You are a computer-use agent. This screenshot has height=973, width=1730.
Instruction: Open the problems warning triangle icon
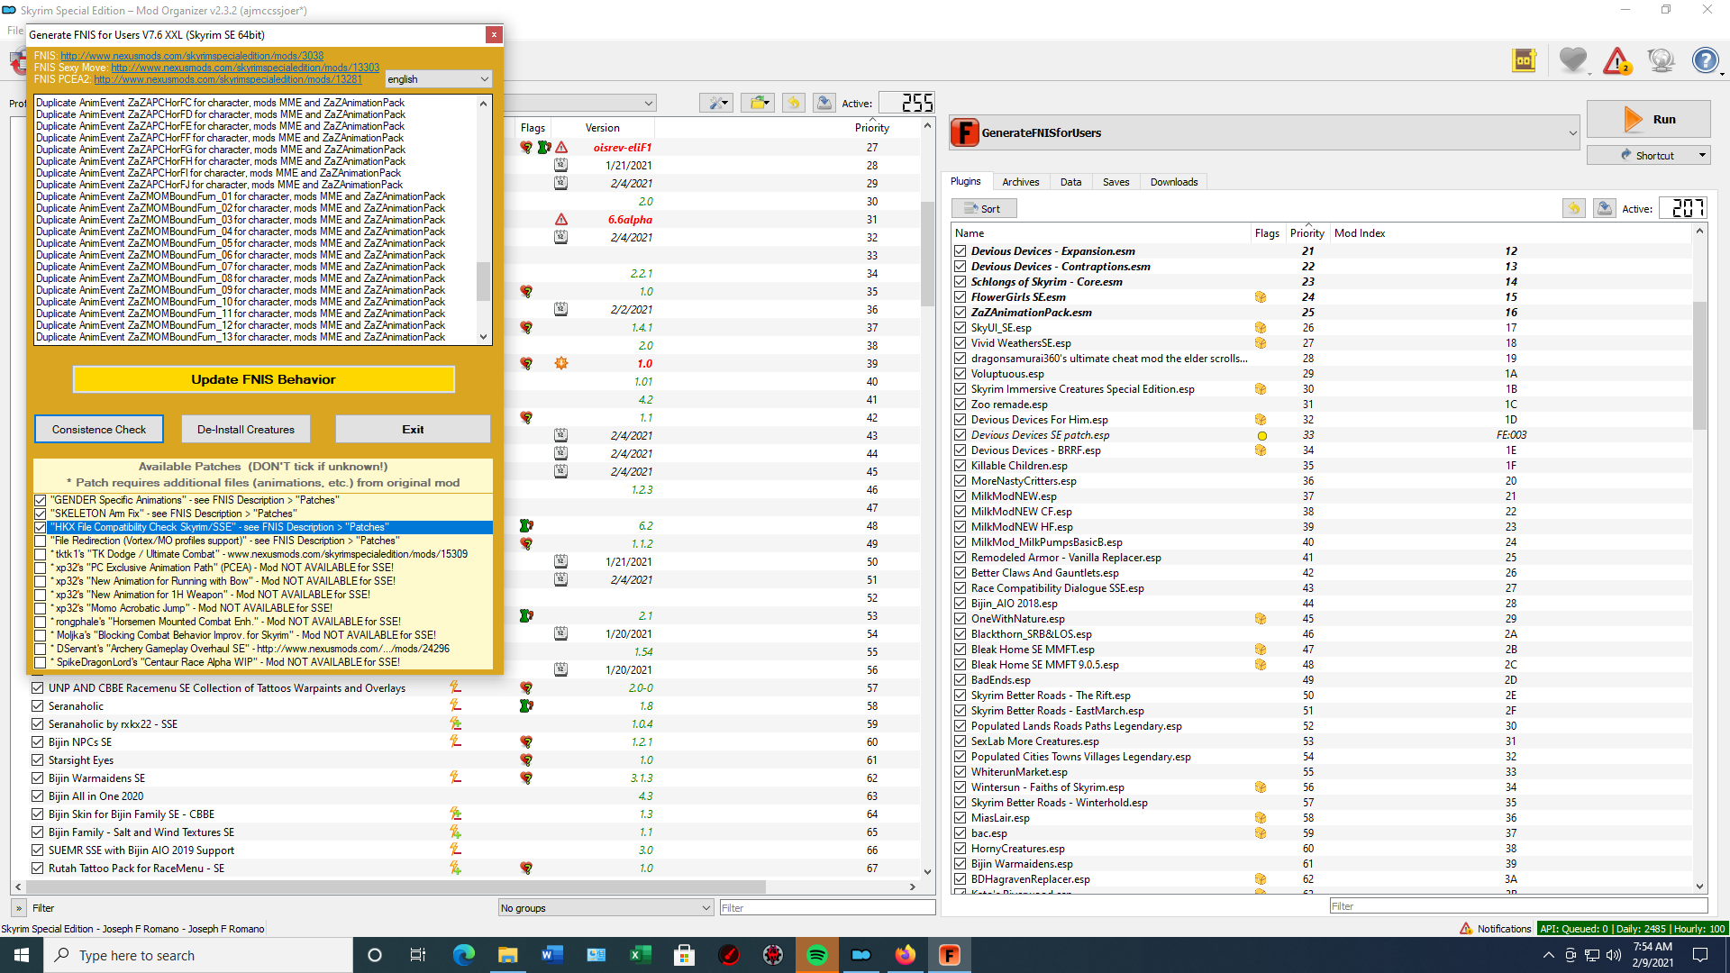(x=1617, y=60)
